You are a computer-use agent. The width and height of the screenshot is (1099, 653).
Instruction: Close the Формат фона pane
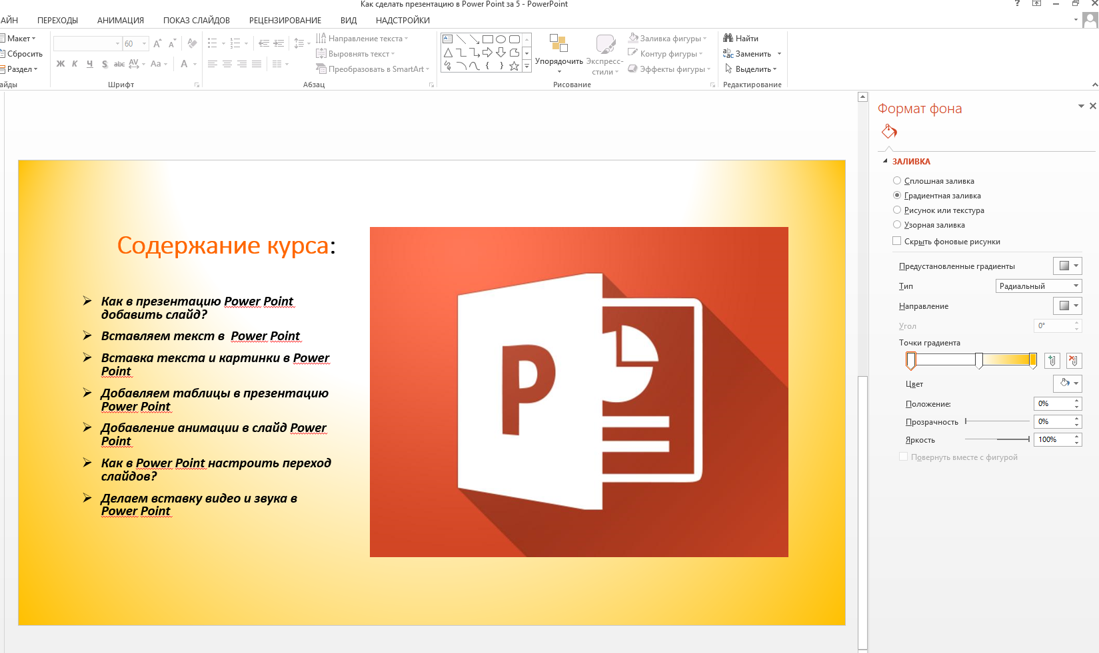point(1092,106)
